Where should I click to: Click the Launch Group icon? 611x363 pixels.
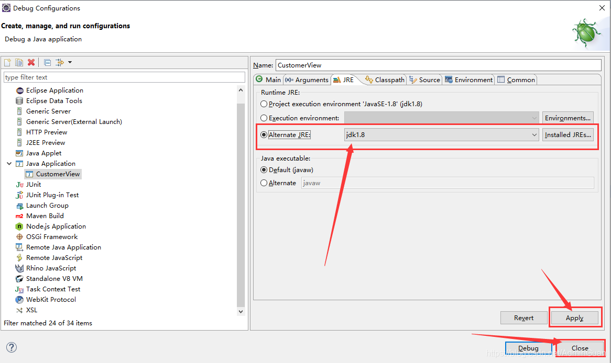click(x=19, y=206)
